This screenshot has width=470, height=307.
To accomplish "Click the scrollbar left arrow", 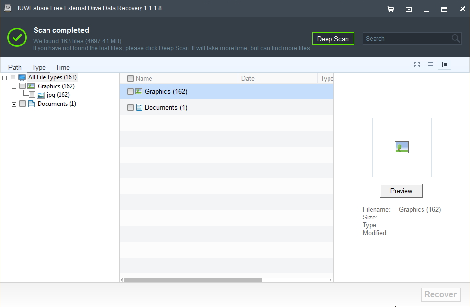I will coord(122,280).
